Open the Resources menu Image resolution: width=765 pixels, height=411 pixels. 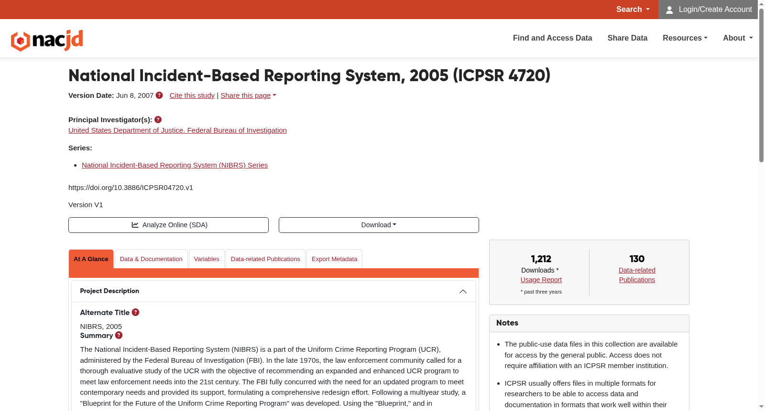coord(685,38)
